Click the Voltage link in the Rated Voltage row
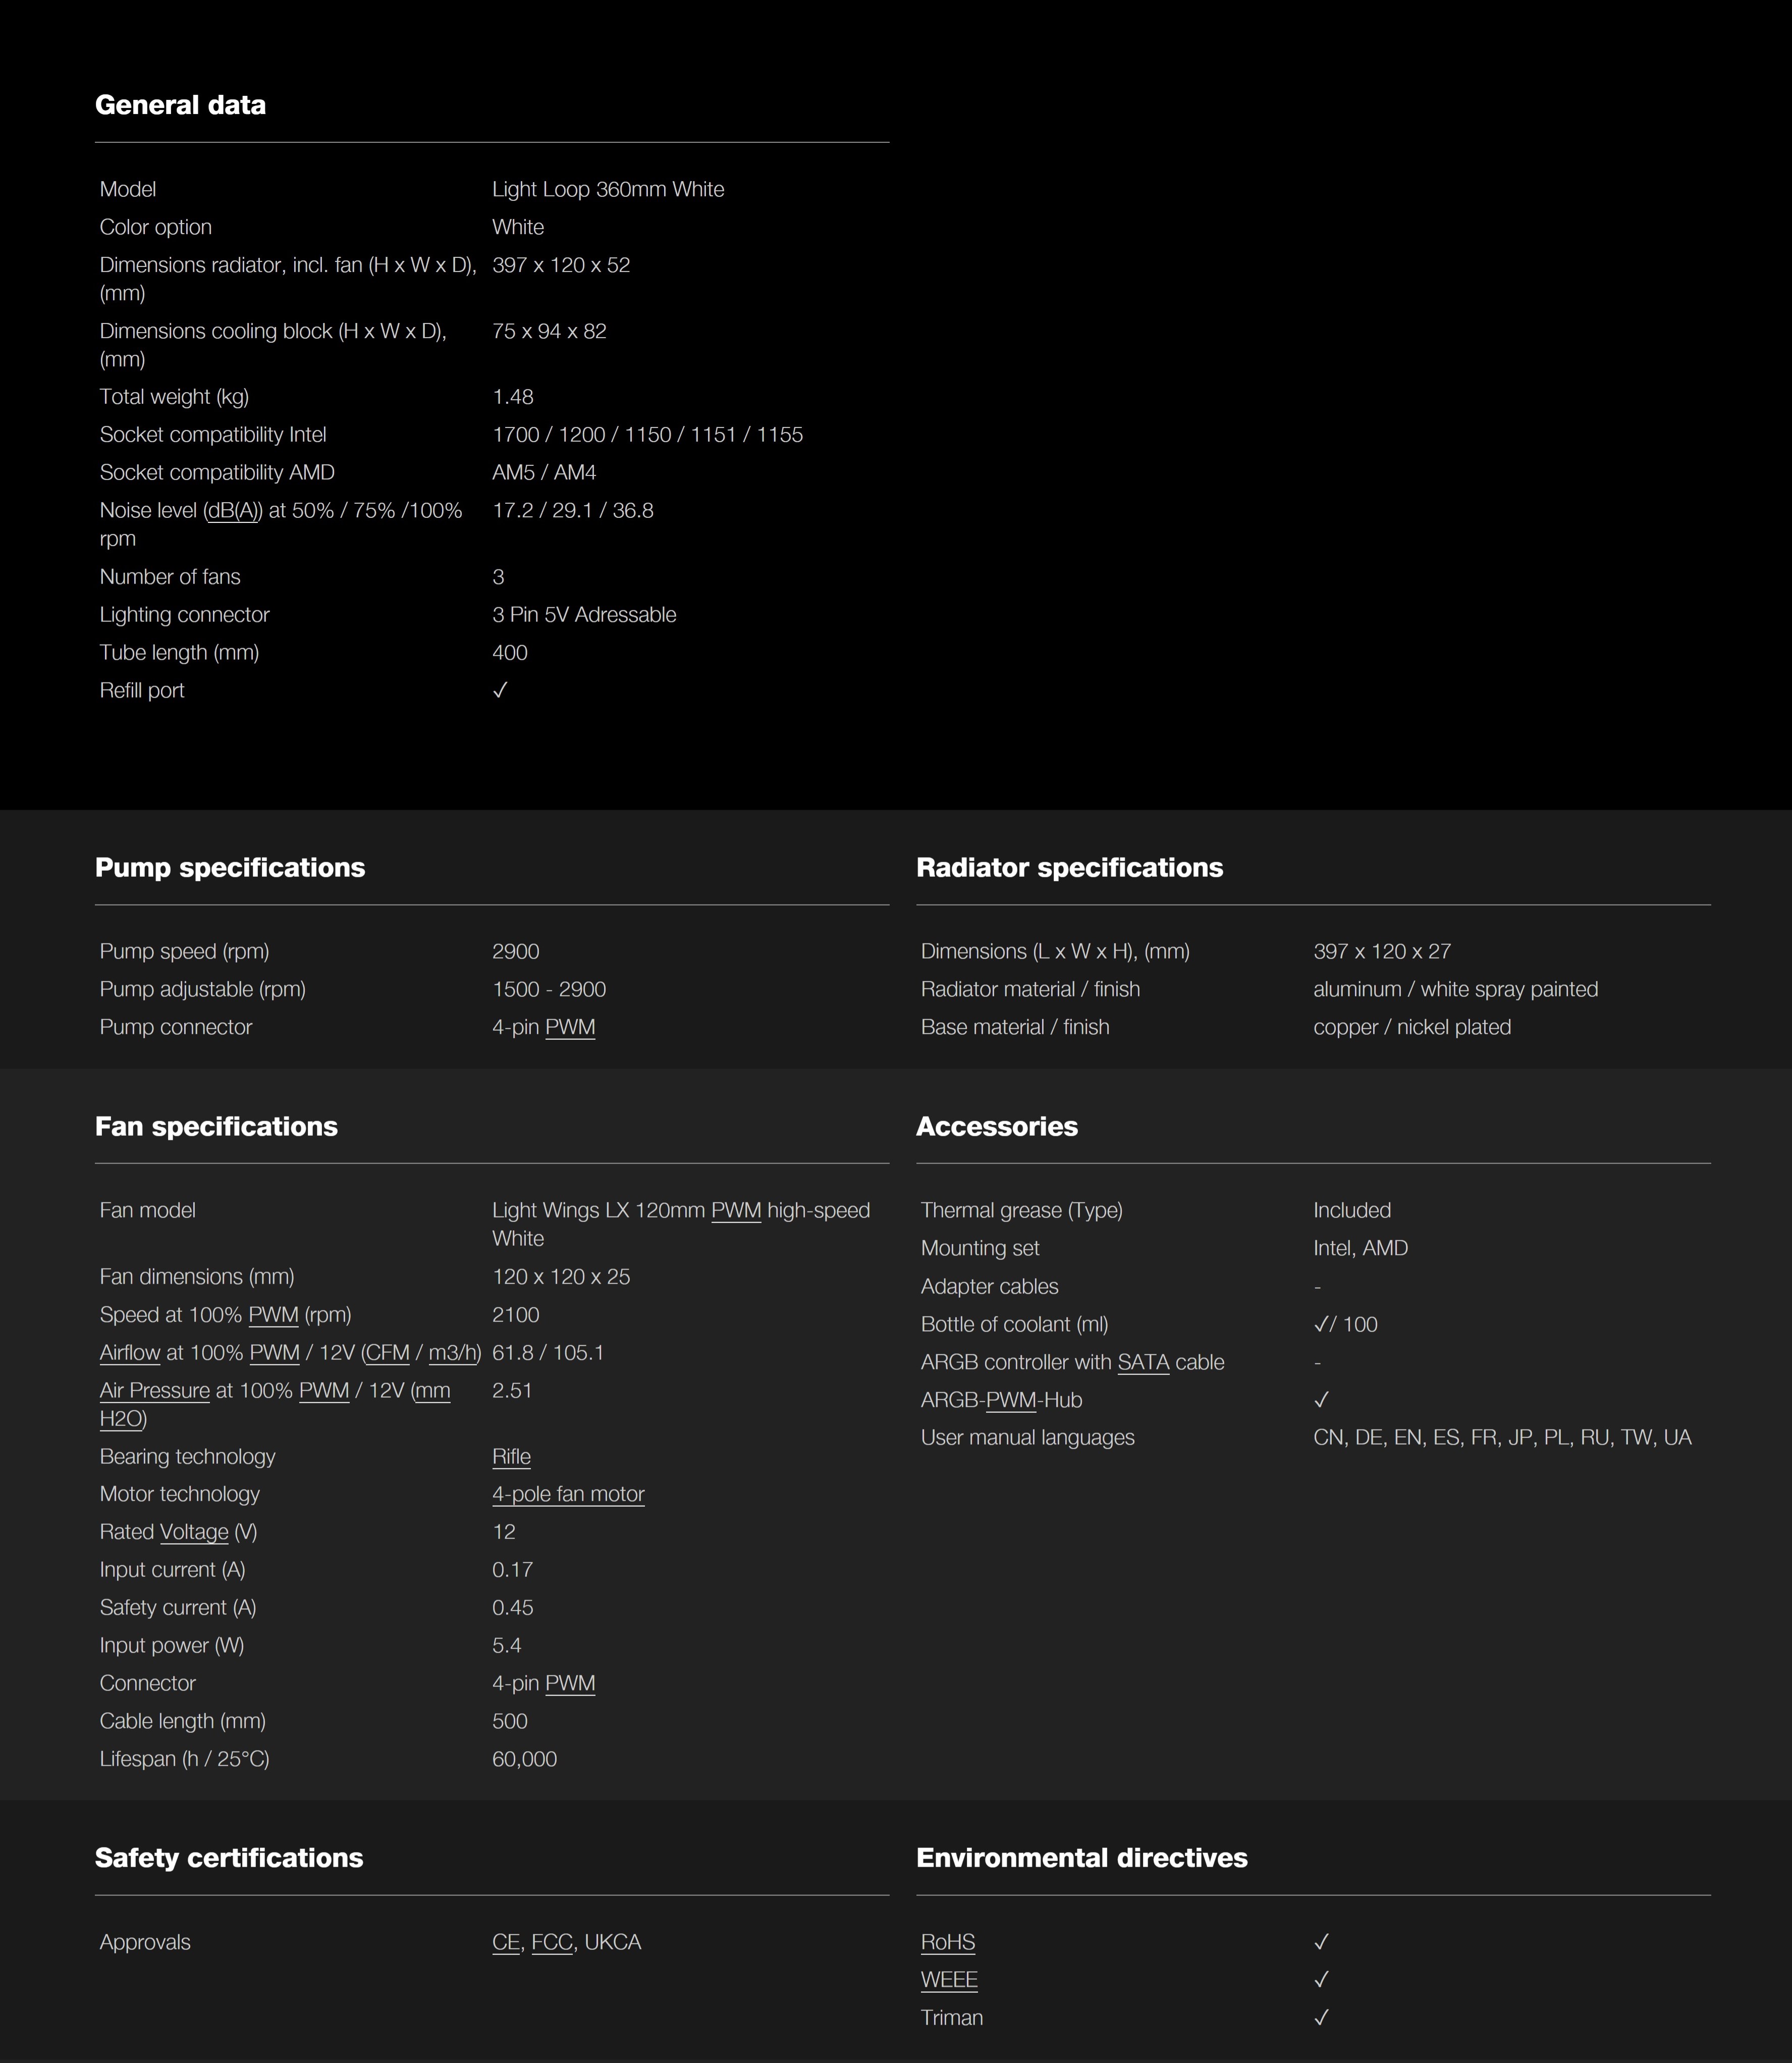 pos(194,1532)
